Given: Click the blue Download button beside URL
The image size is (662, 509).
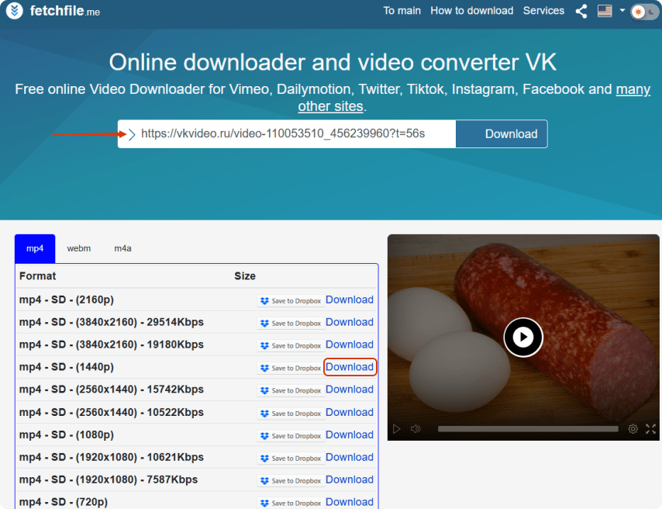Looking at the screenshot, I should pos(502,134).
